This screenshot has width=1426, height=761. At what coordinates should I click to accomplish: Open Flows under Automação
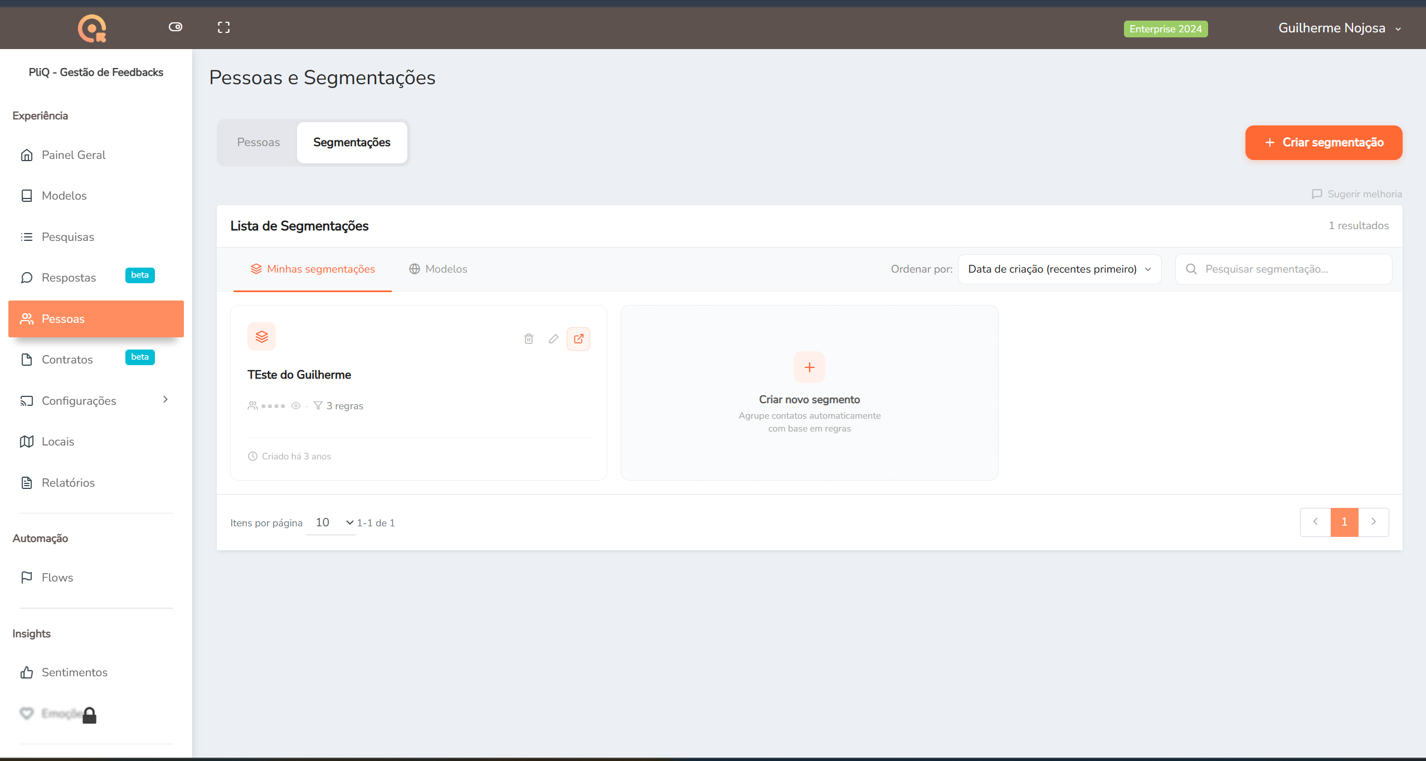coord(96,578)
